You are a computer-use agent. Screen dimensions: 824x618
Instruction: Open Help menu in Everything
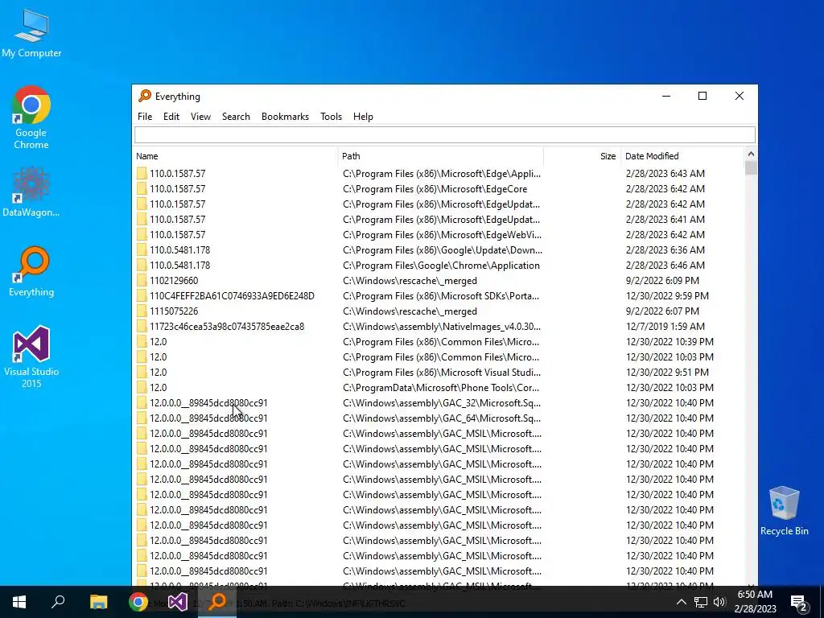click(x=363, y=117)
